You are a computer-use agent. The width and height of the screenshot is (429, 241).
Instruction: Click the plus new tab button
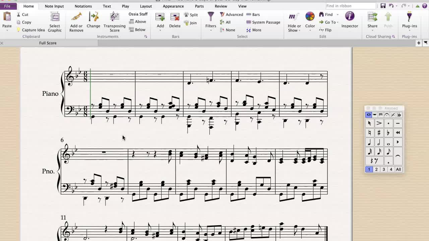point(419,43)
